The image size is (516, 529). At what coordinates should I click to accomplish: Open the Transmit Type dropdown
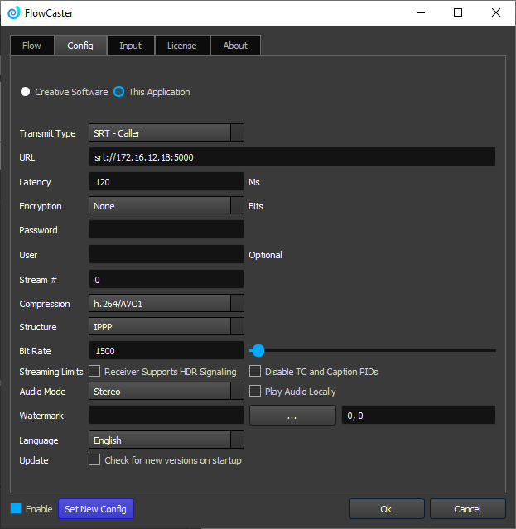[x=166, y=133]
